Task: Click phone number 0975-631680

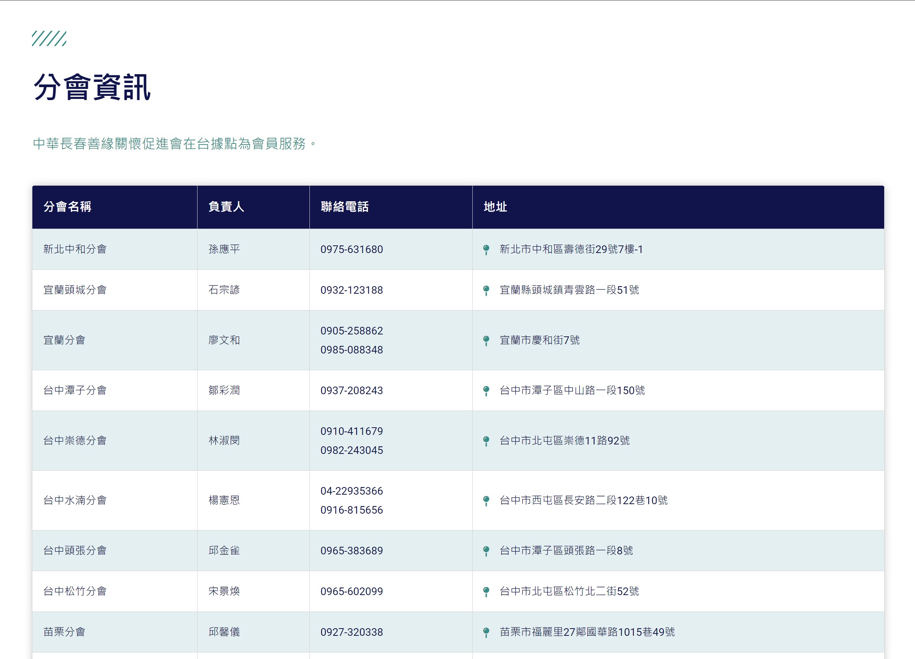Action: point(352,249)
